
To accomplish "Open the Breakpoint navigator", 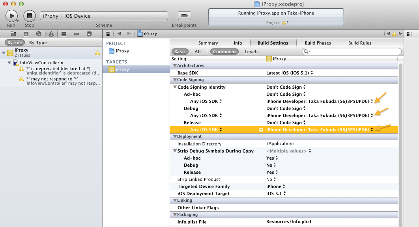I will pyautogui.click(x=77, y=33).
